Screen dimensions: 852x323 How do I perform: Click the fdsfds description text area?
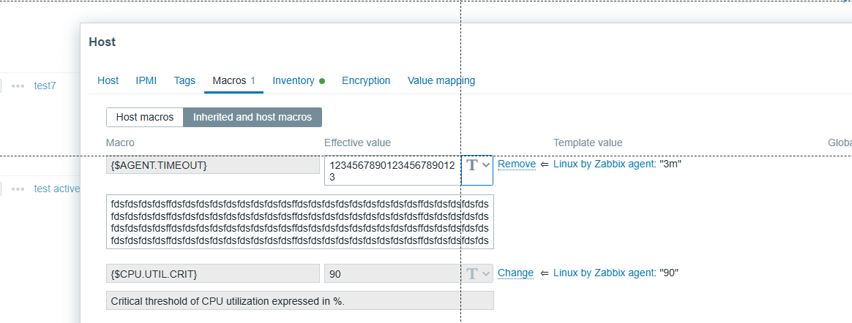[299, 221]
